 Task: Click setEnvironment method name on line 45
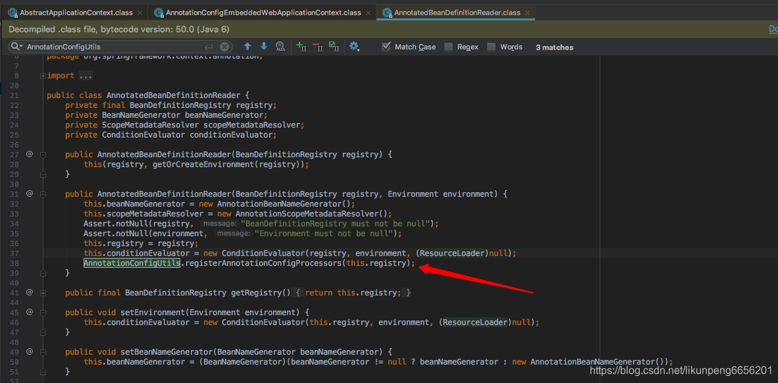point(152,313)
